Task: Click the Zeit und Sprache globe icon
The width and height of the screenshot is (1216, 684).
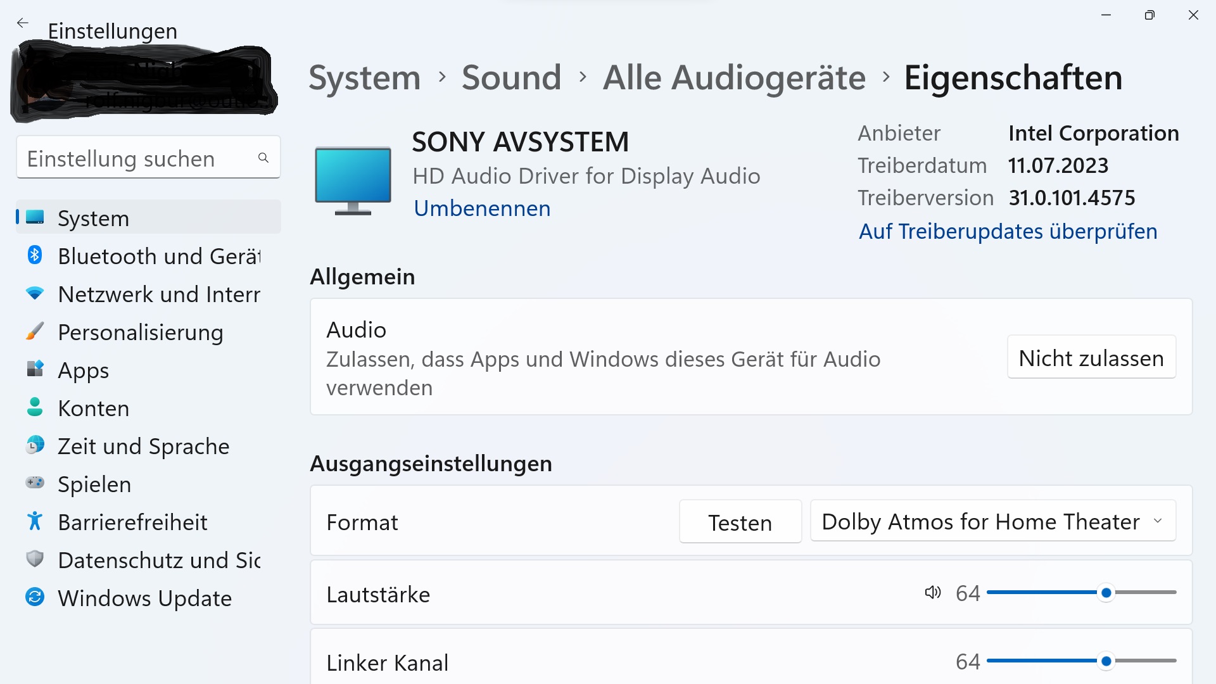Action: (35, 445)
